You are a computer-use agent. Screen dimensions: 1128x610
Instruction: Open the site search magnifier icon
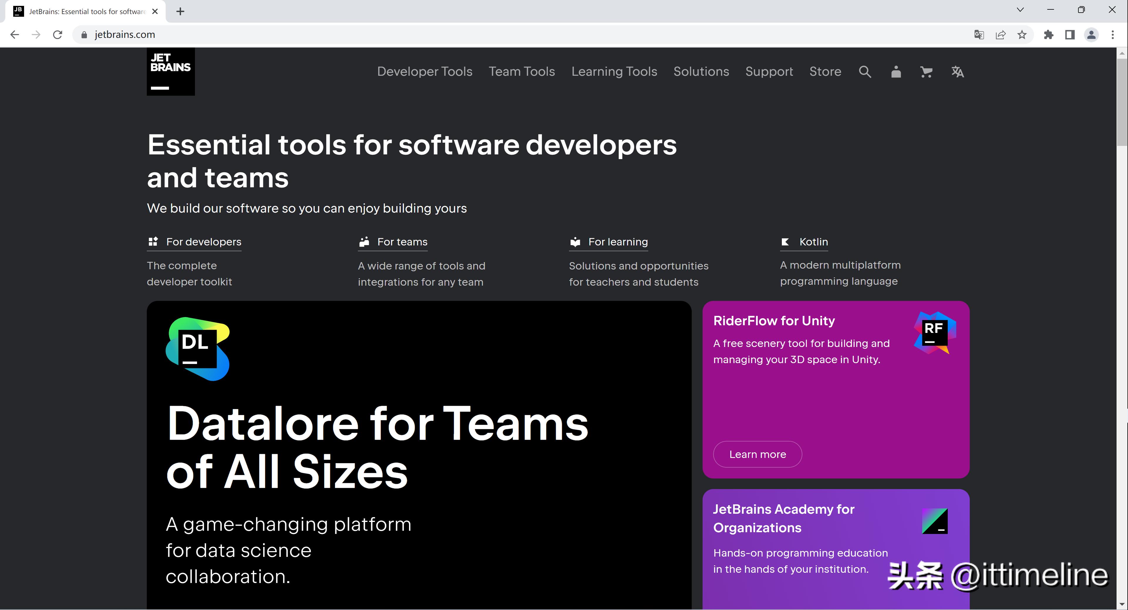[x=865, y=71]
